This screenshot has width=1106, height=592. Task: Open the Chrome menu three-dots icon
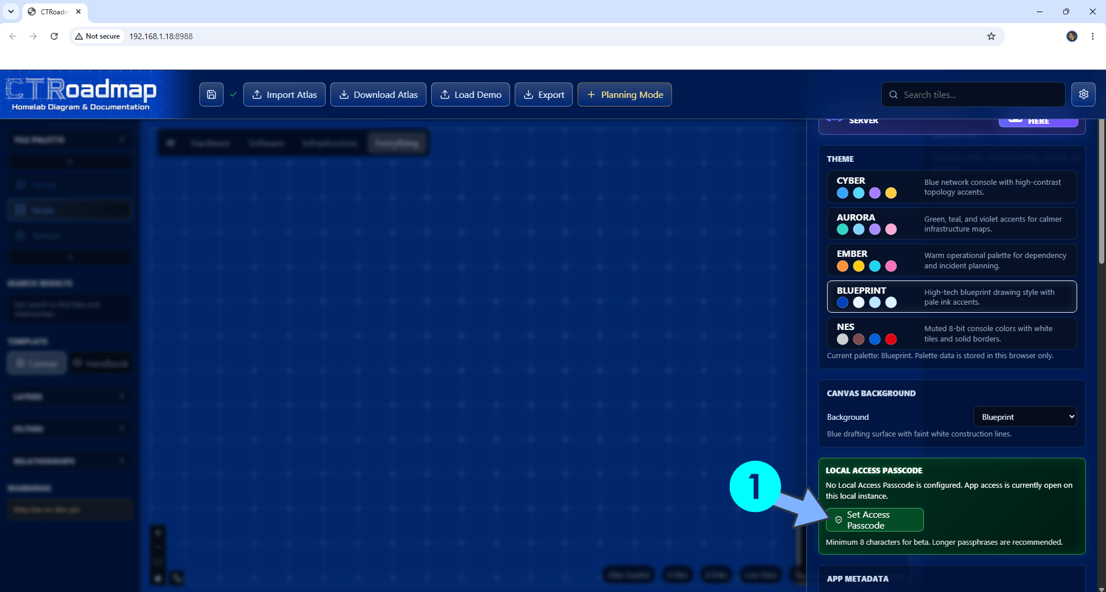(1093, 36)
